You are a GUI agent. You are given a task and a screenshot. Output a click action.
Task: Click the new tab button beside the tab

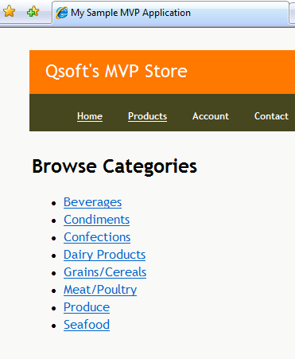pyautogui.click(x=293, y=13)
